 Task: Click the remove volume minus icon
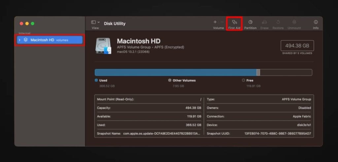pos(222,22)
